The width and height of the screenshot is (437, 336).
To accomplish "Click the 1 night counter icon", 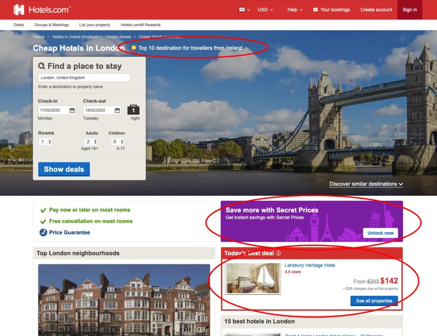I will point(134,110).
